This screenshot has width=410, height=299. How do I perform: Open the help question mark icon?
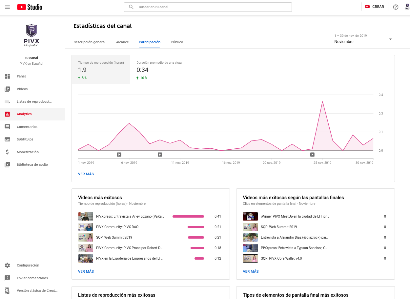point(396,7)
